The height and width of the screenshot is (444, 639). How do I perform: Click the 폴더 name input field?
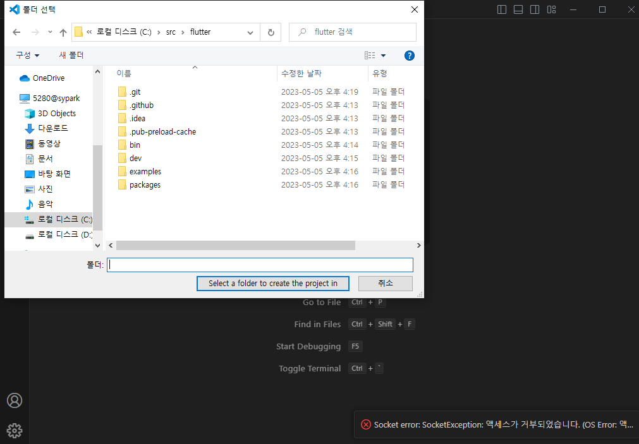[260, 265]
